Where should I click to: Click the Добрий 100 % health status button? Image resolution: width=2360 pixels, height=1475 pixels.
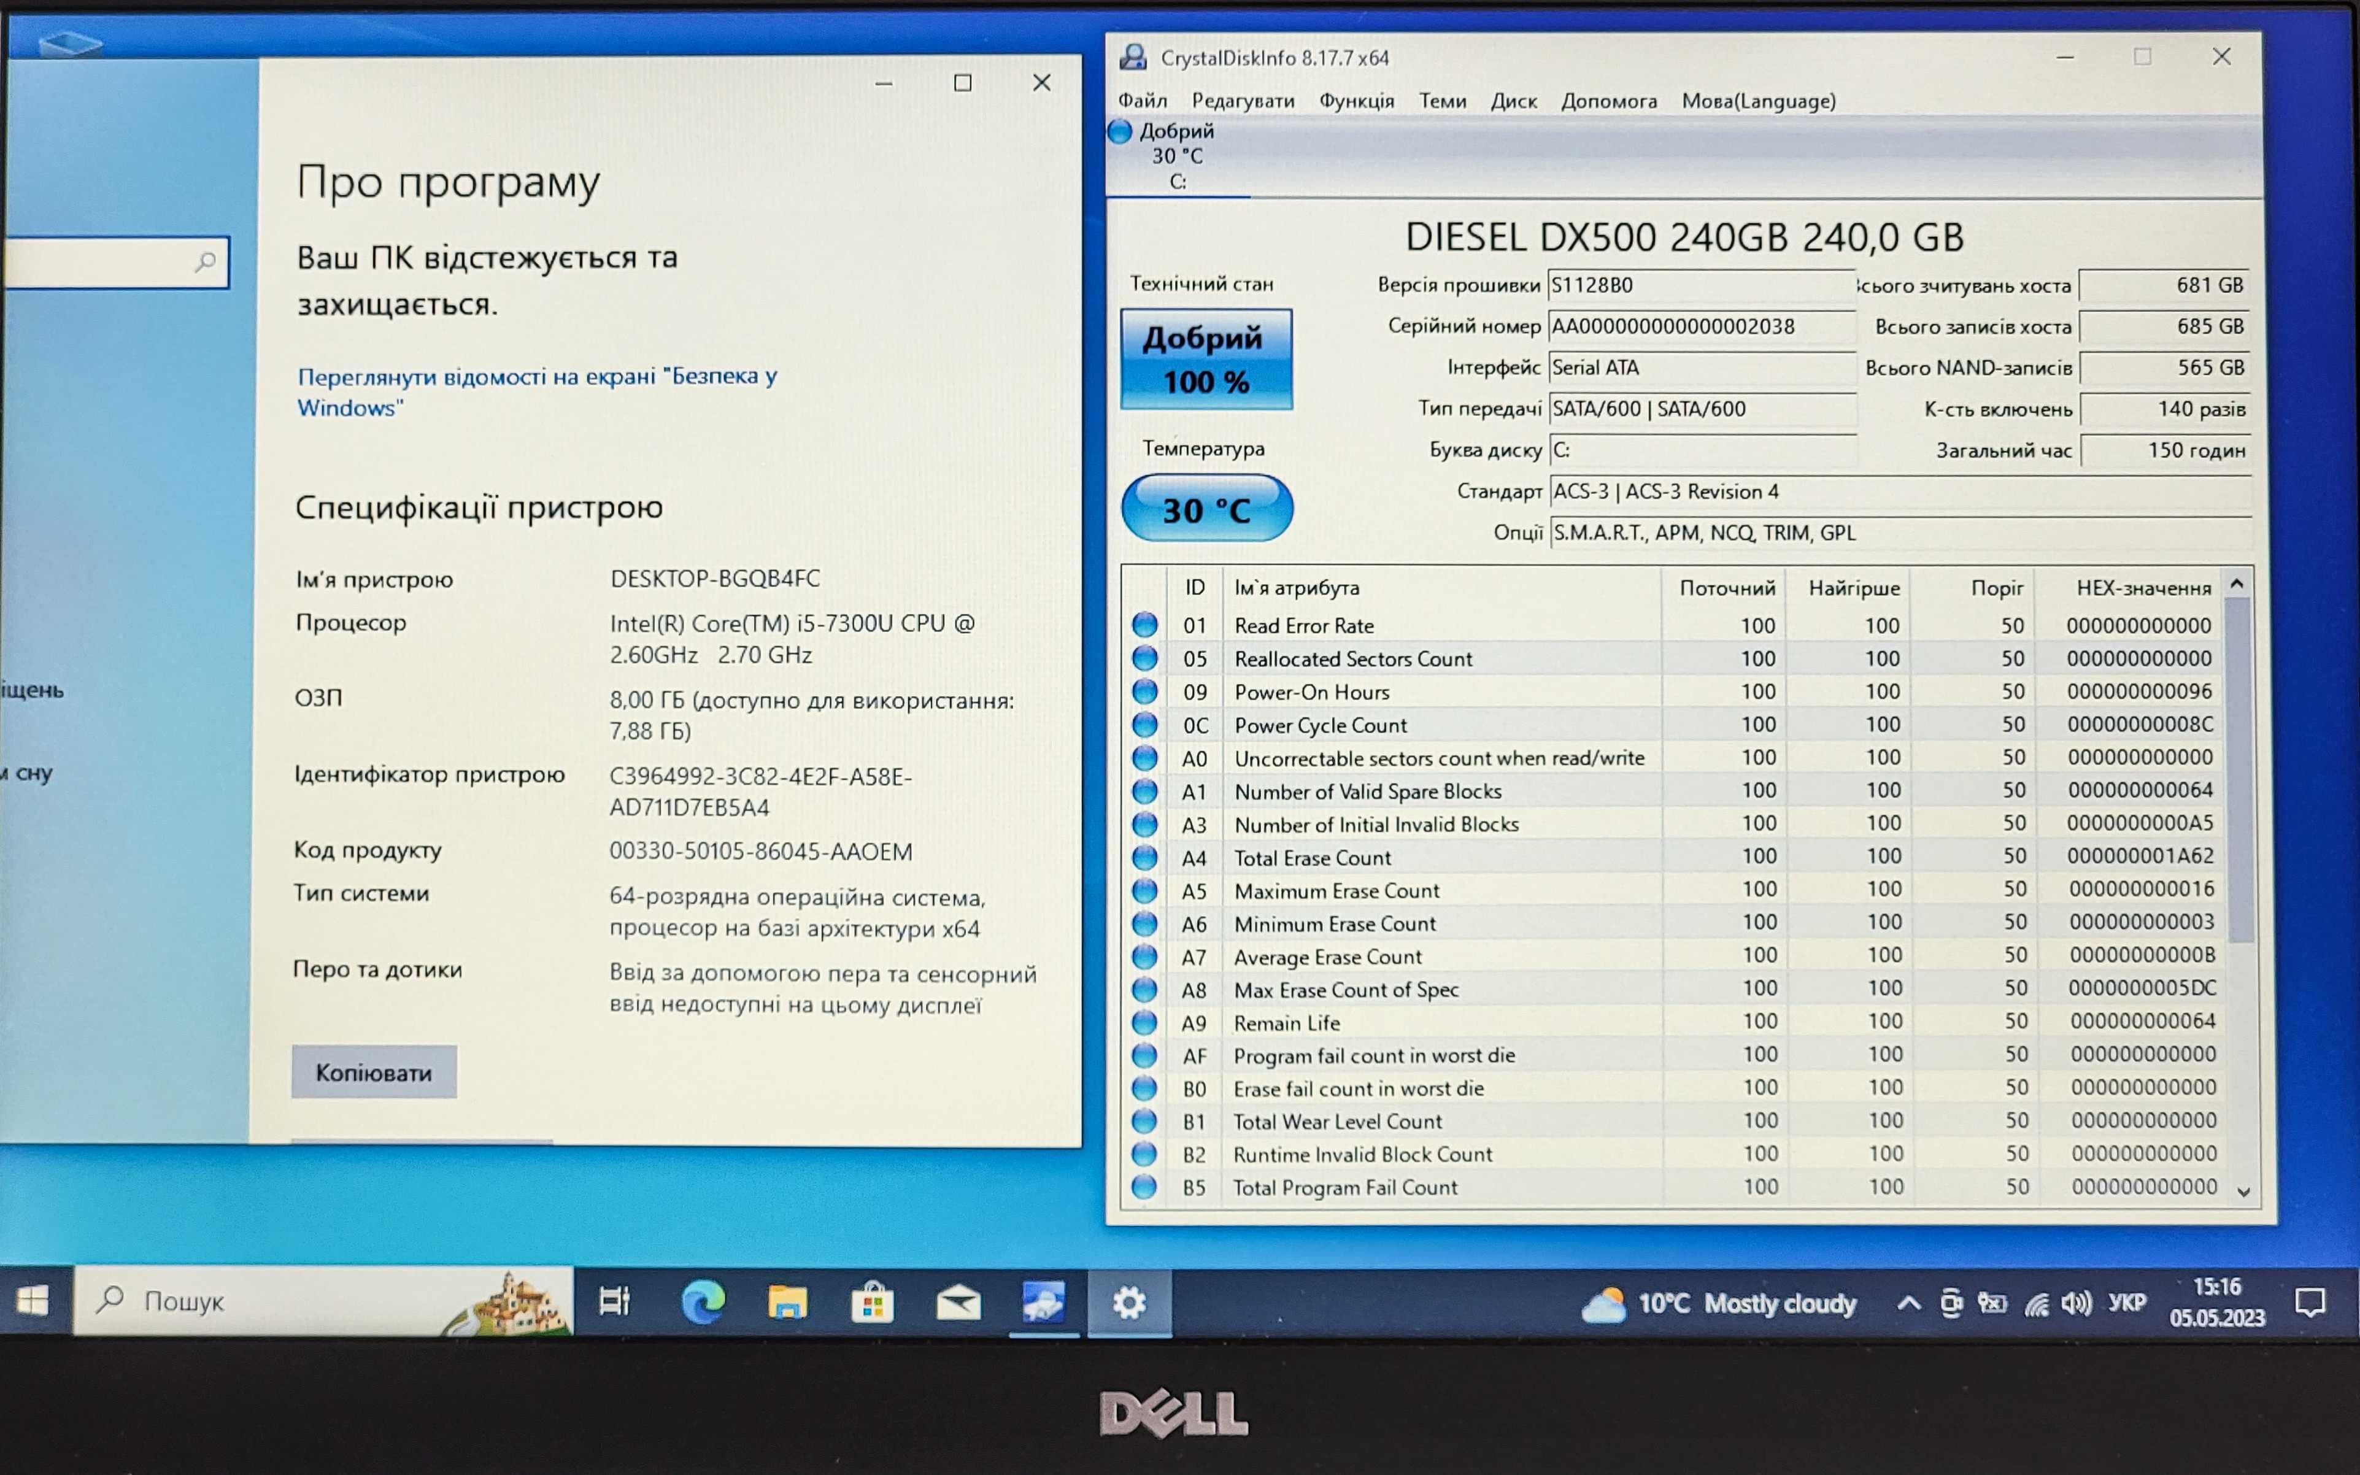pos(1206,359)
